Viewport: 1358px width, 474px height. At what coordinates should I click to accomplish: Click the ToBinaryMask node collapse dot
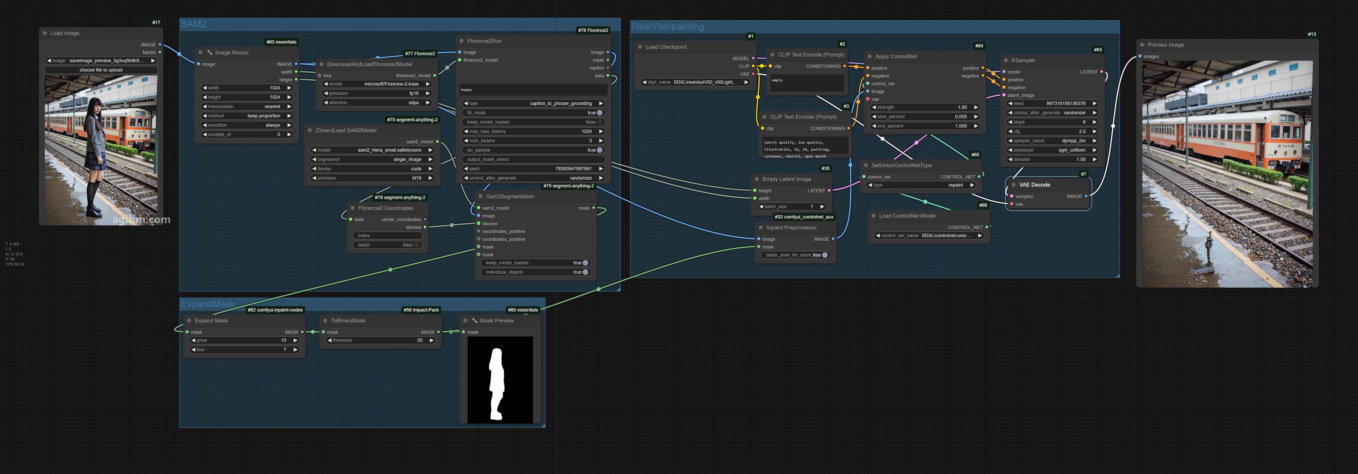coord(325,321)
